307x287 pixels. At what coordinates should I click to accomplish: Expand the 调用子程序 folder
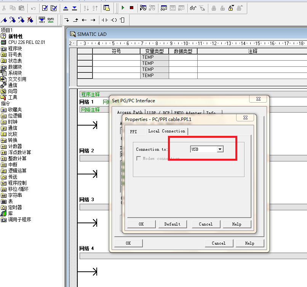coord(19,219)
